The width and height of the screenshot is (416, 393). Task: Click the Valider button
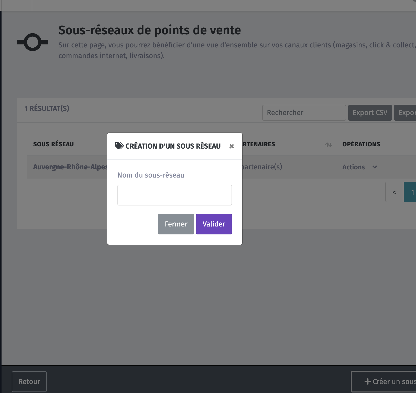click(214, 224)
